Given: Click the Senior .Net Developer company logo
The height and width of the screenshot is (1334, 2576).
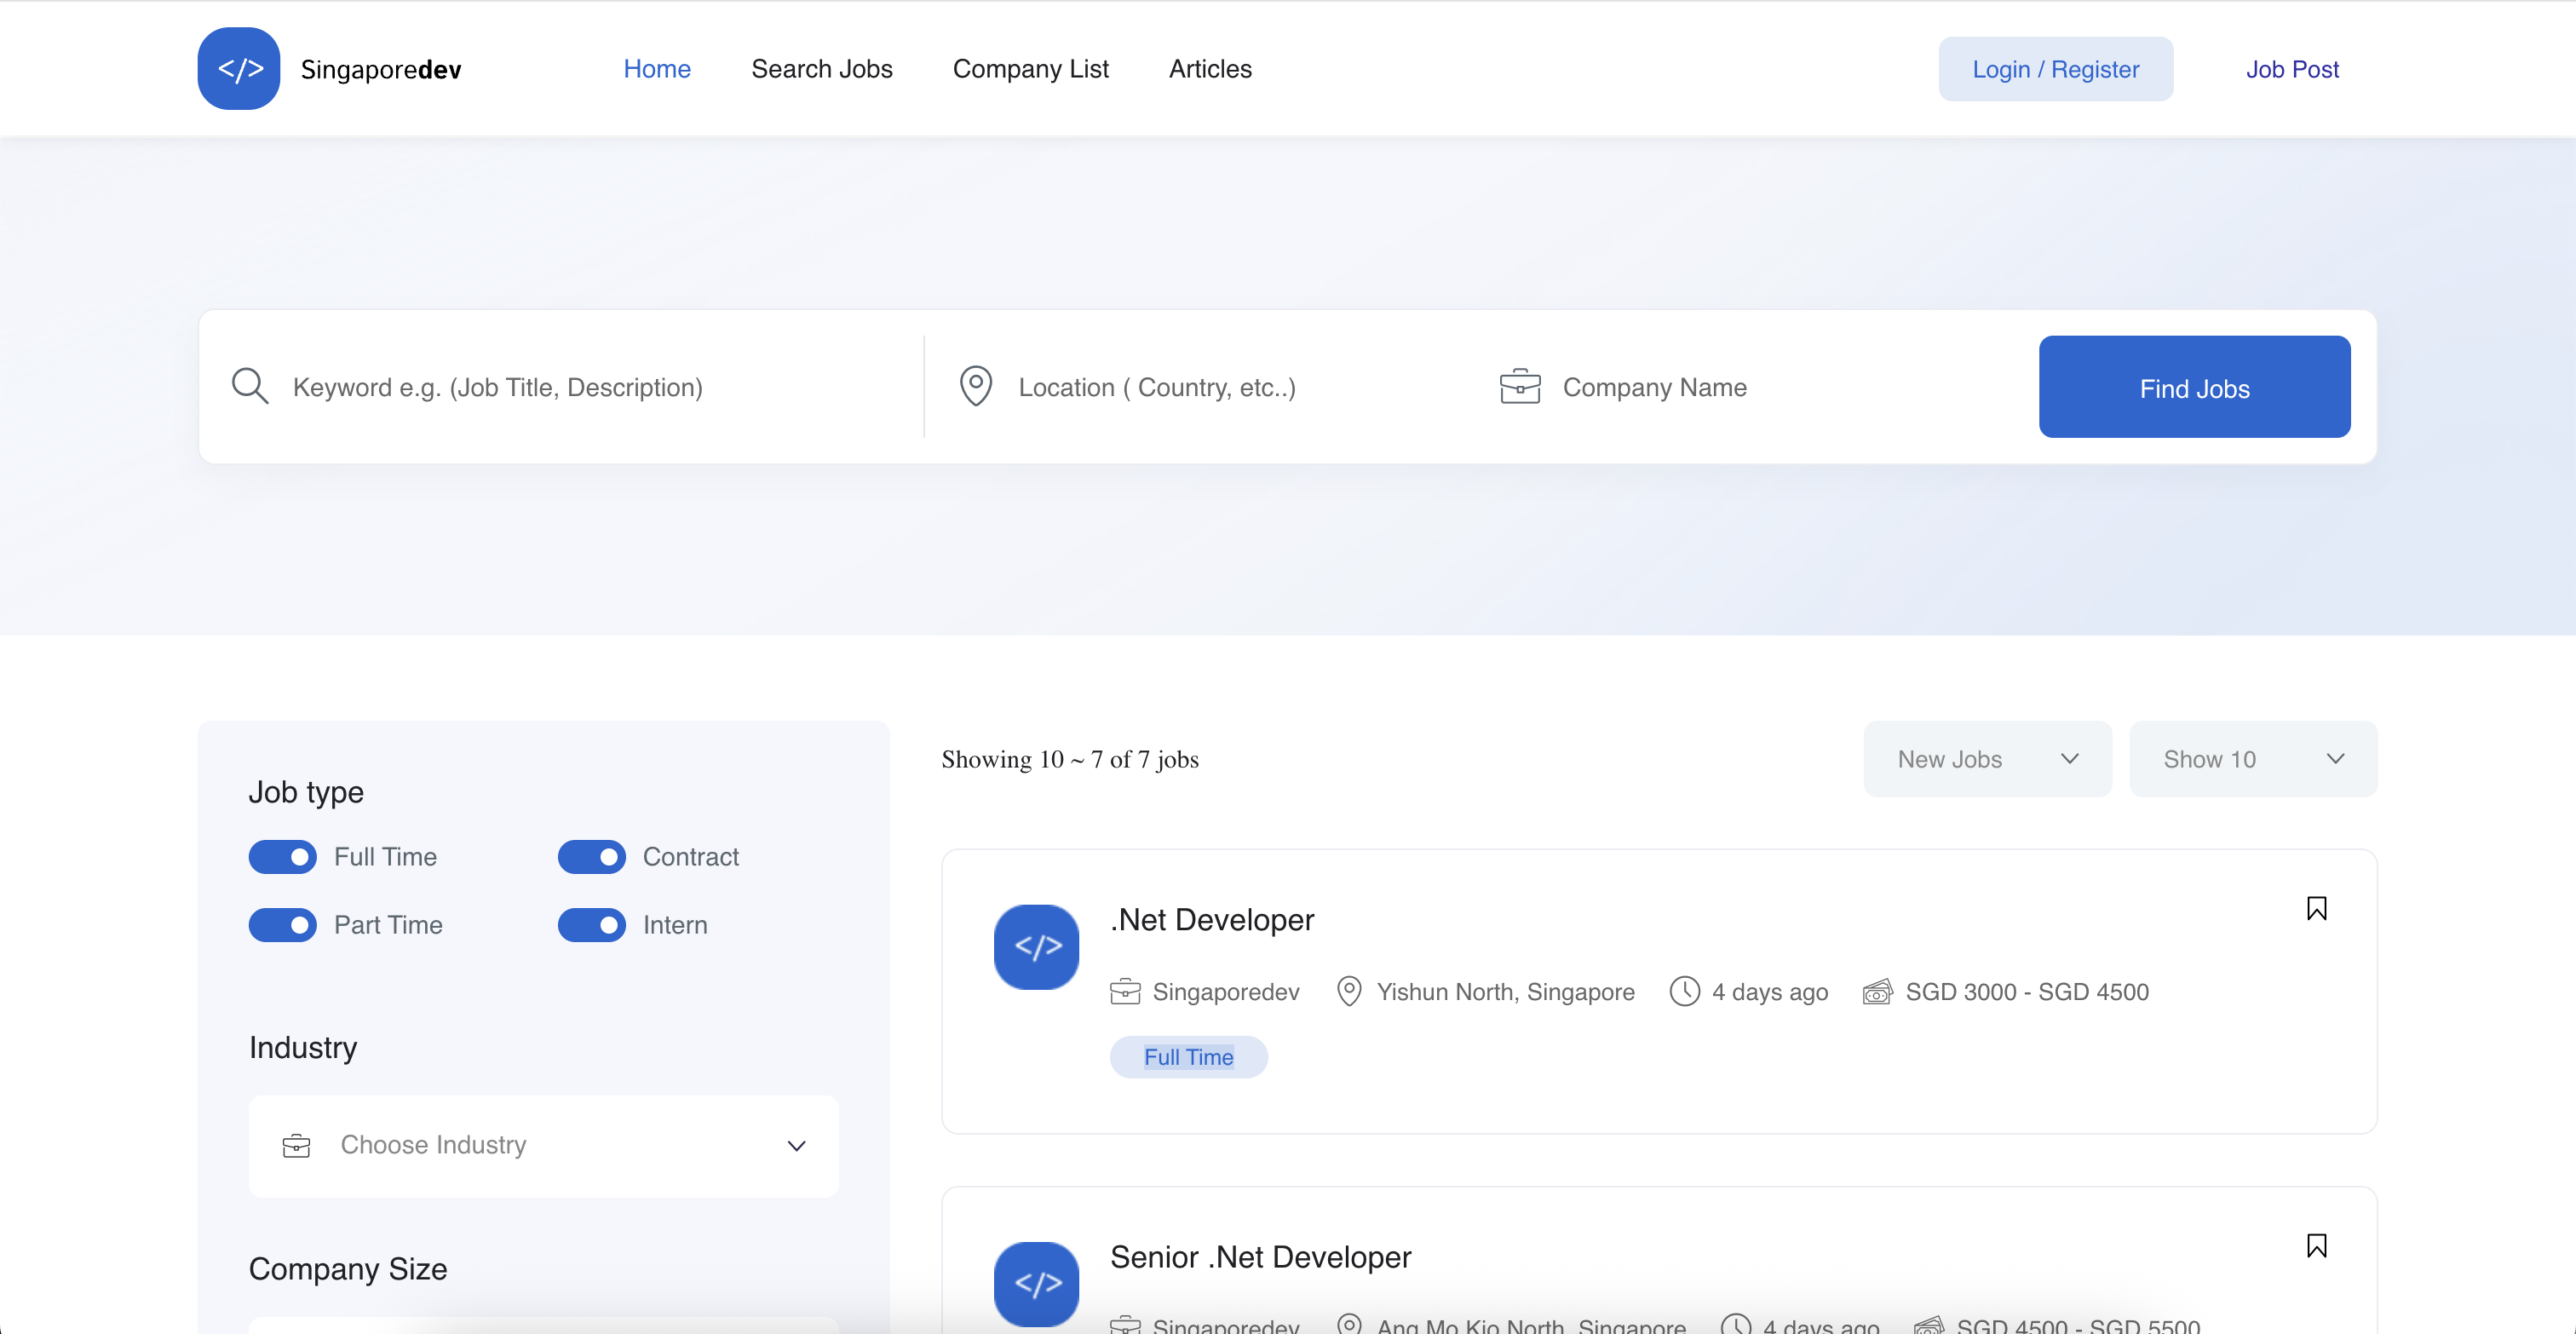Looking at the screenshot, I should coord(1037,1284).
